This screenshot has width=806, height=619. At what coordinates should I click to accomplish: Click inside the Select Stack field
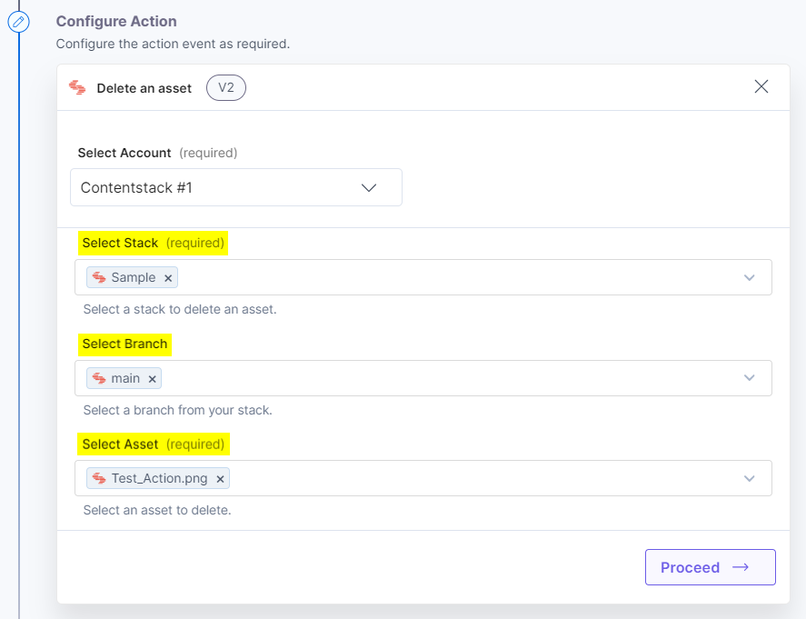coord(454,277)
